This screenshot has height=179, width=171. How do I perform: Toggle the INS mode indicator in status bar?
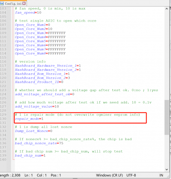click(161, 175)
